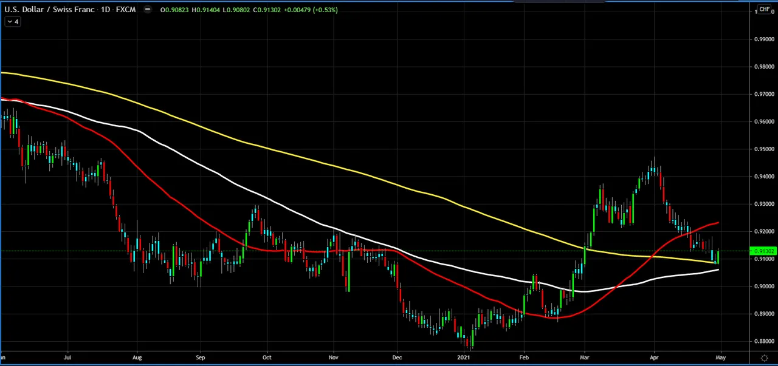Click the open value O0.90823
Viewport: 778px width, 366px height.
(x=174, y=10)
